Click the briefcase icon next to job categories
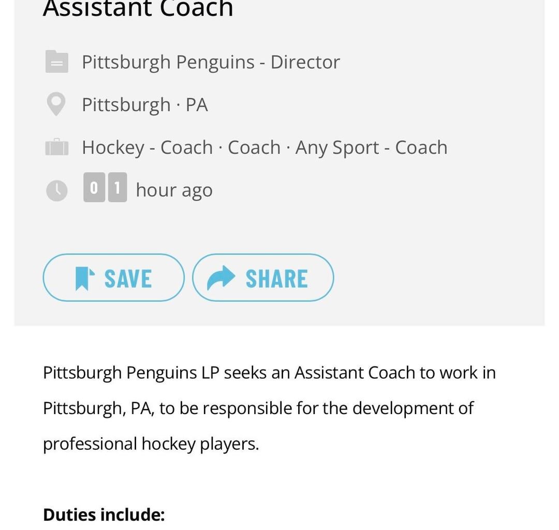The image size is (559, 530). pyautogui.click(x=57, y=147)
